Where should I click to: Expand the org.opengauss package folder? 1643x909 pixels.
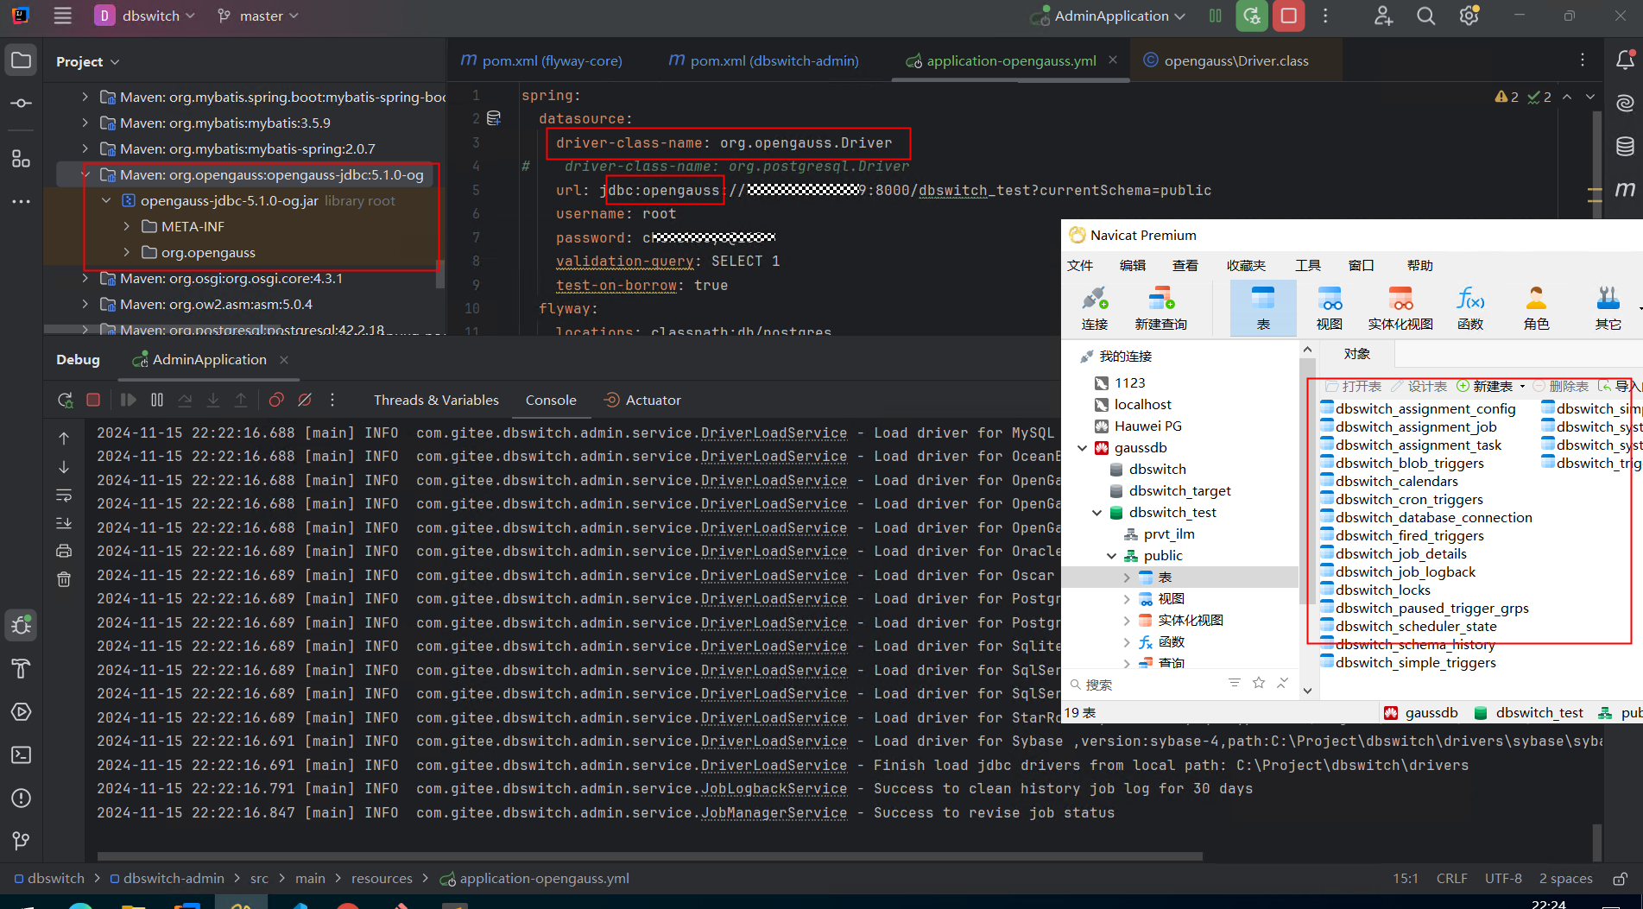click(127, 252)
